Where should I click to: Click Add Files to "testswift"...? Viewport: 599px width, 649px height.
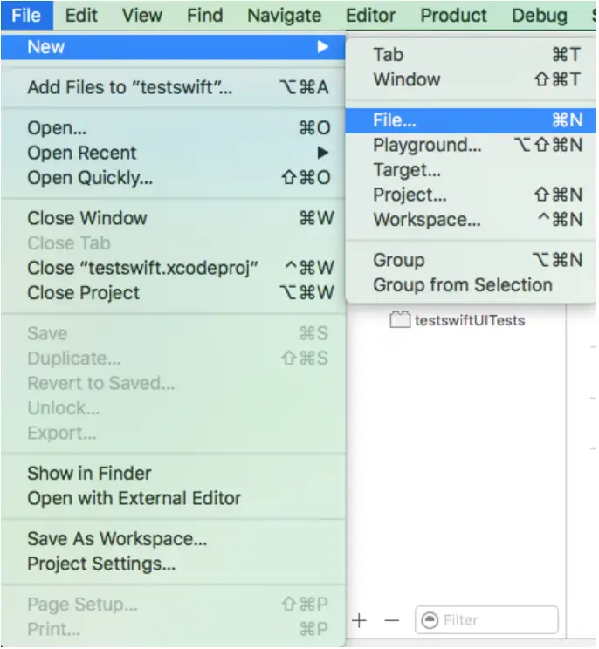click(130, 87)
